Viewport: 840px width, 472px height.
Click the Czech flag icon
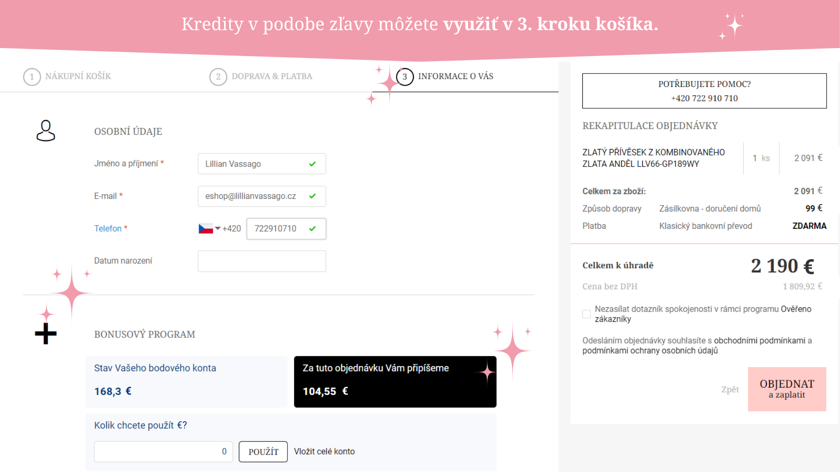pyautogui.click(x=206, y=229)
